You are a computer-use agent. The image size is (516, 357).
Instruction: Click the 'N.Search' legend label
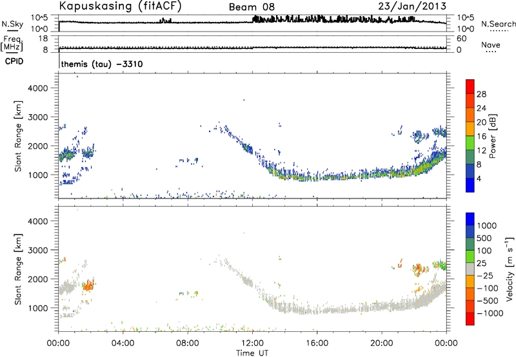click(x=499, y=24)
